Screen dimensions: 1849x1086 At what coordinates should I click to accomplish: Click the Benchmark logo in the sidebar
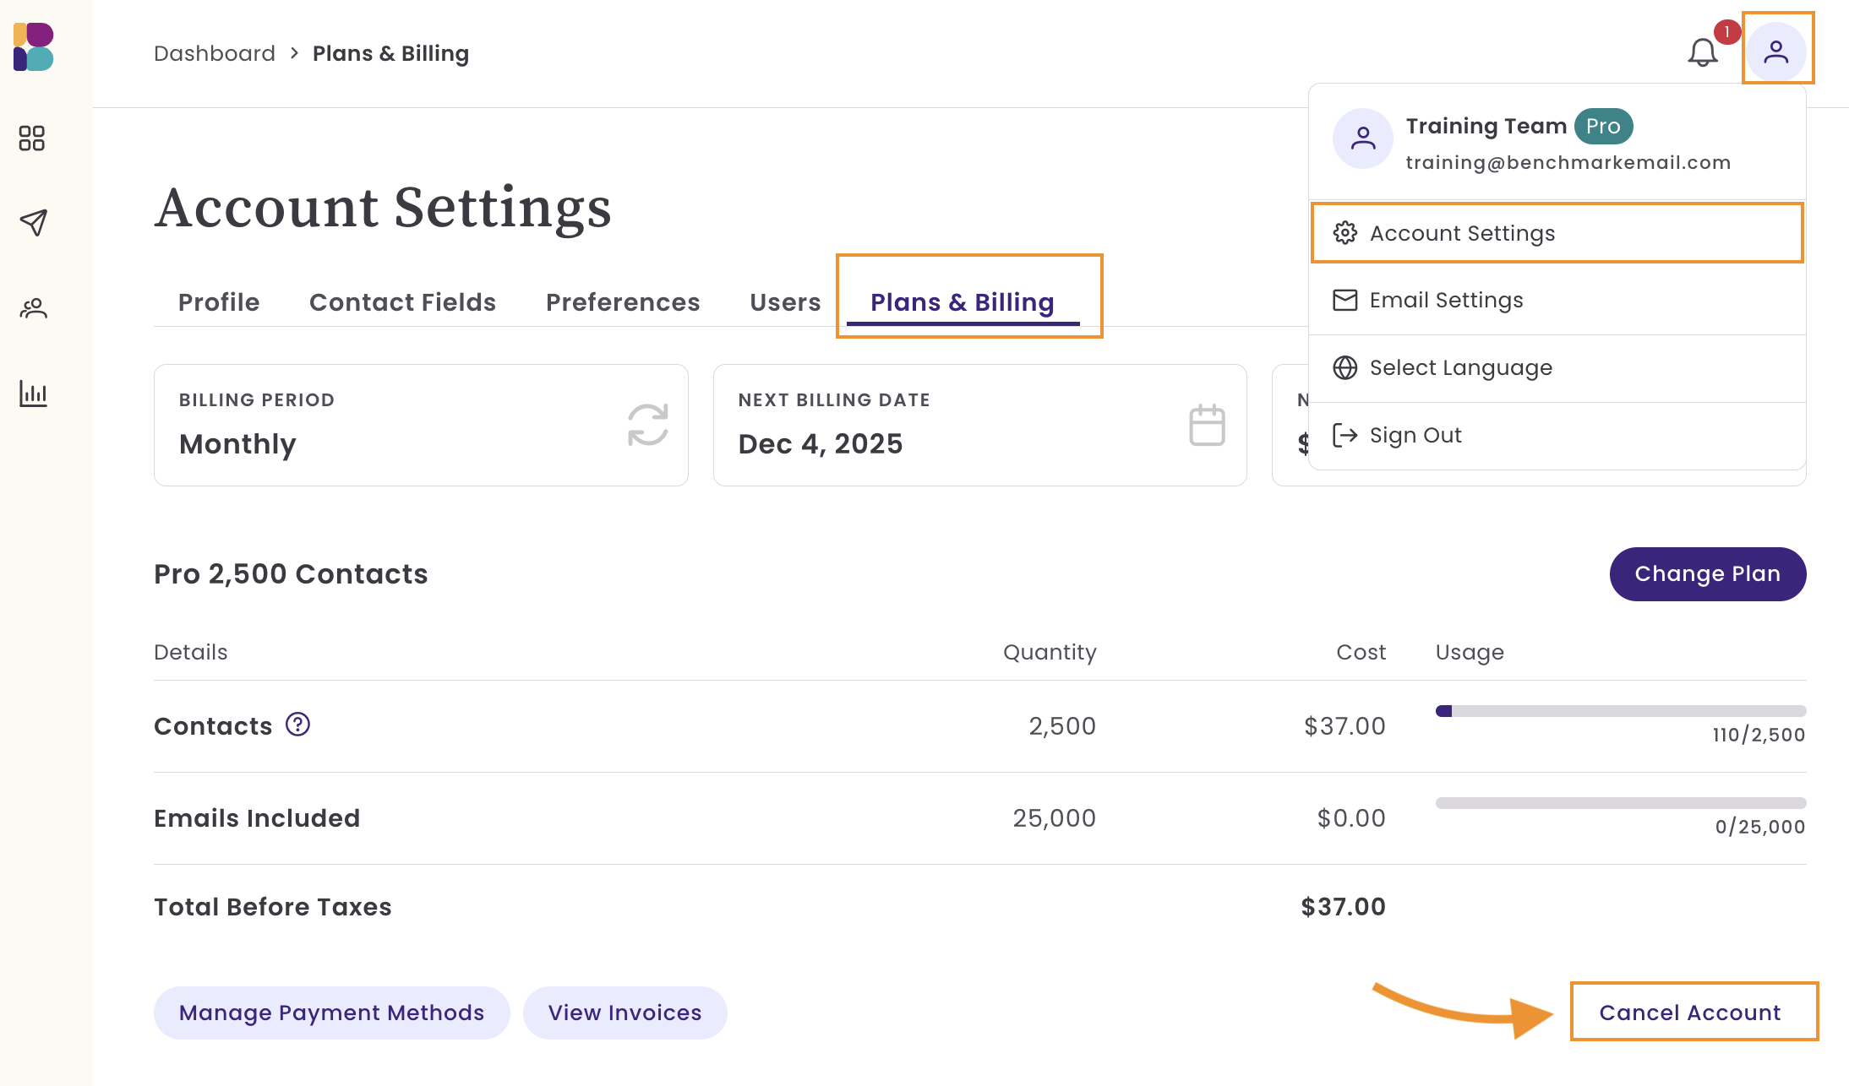(x=34, y=47)
